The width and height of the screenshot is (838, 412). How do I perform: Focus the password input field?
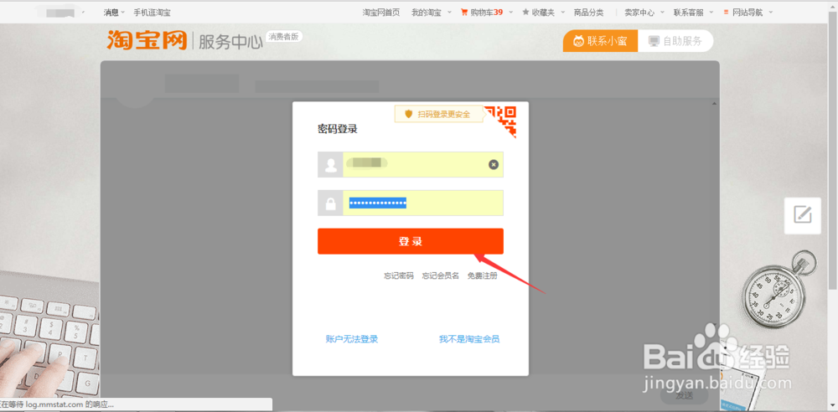click(x=422, y=203)
